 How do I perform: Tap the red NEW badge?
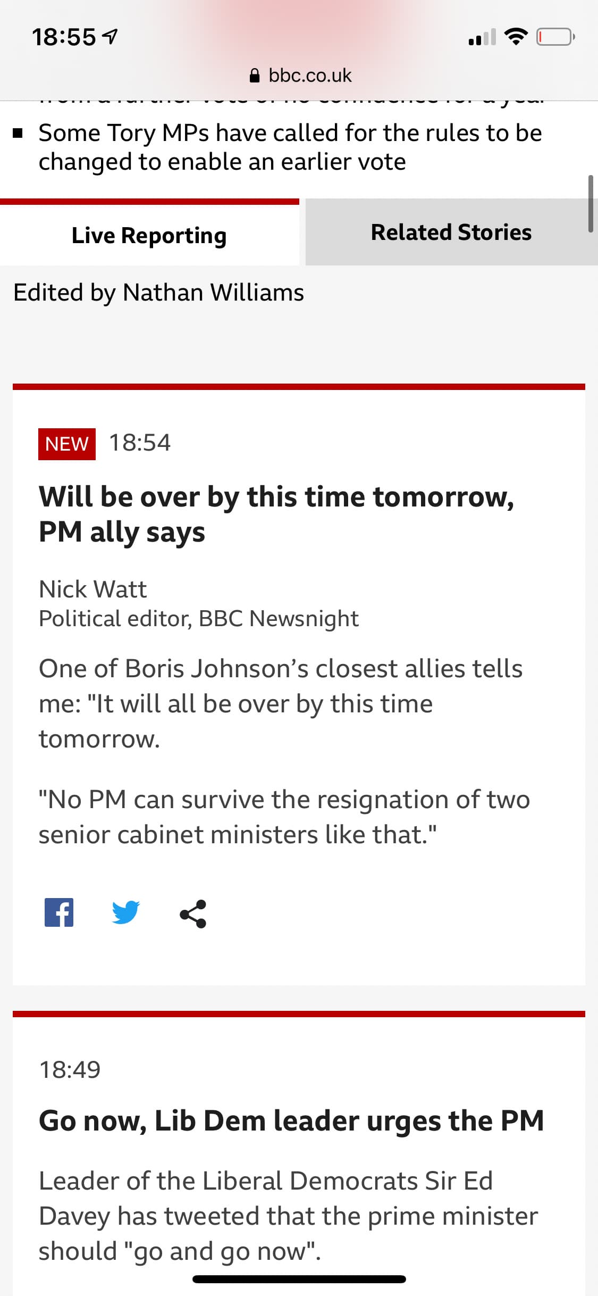[x=67, y=444]
